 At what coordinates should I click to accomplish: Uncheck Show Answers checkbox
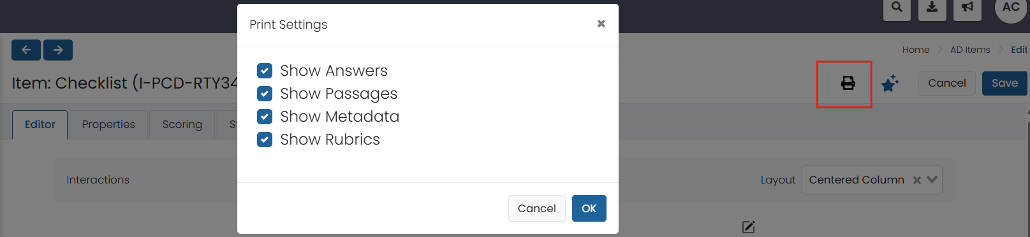(x=265, y=71)
